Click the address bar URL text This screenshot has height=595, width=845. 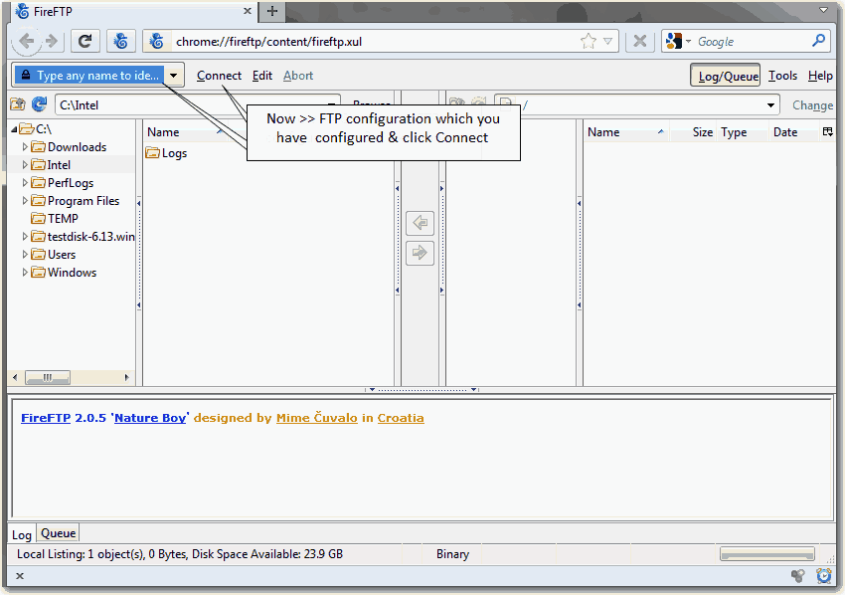pyautogui.click(x=269, y=42)
